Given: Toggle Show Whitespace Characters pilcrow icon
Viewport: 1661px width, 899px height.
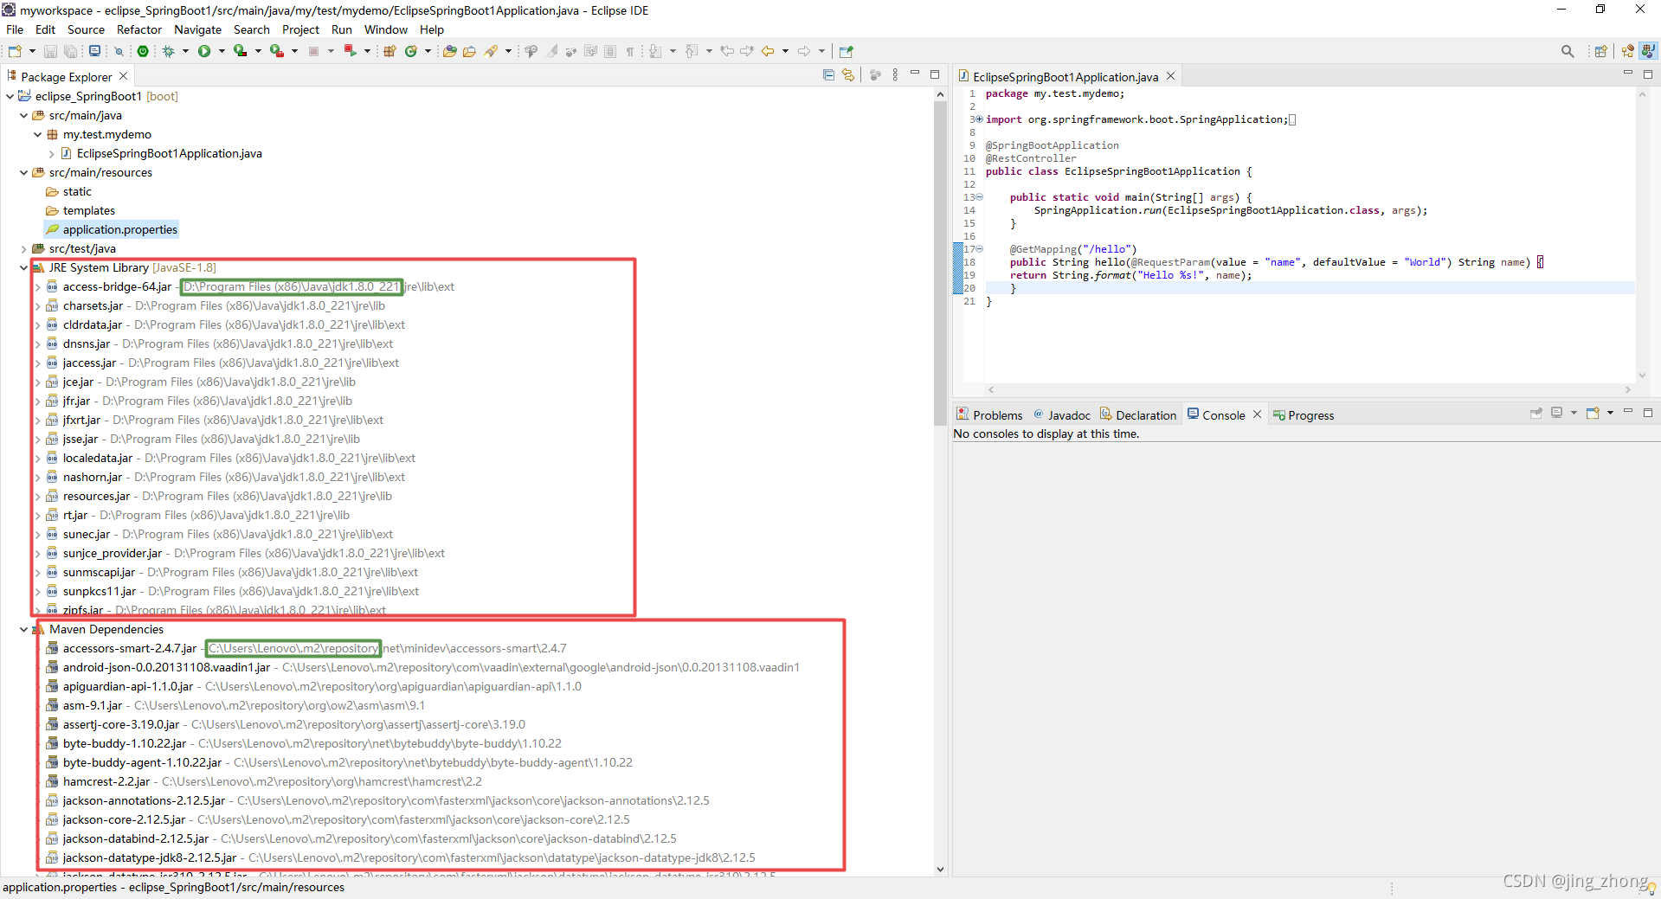Looking at the screenshot, I should click(630, 51).
